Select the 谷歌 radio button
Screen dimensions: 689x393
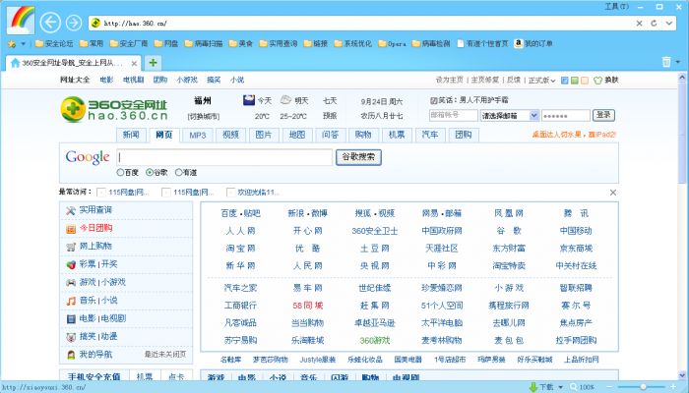click(x=150, y=172)
